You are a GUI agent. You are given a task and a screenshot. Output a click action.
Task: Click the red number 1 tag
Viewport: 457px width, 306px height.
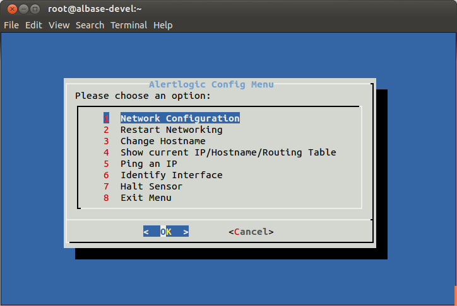coord(106,118)
